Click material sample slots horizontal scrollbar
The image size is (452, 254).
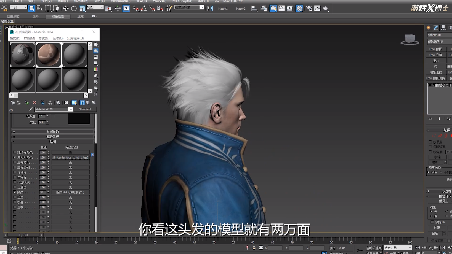click(49, 95)
